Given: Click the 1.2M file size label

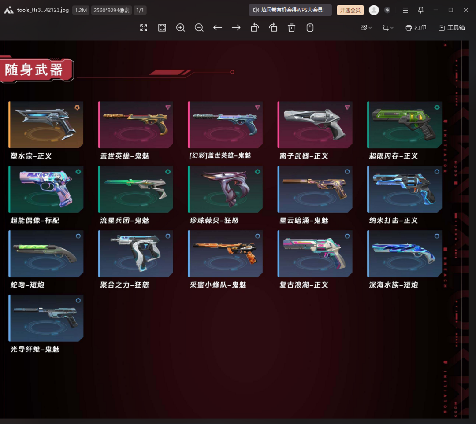Looking at the screenshot, I should tap(81, 10).
